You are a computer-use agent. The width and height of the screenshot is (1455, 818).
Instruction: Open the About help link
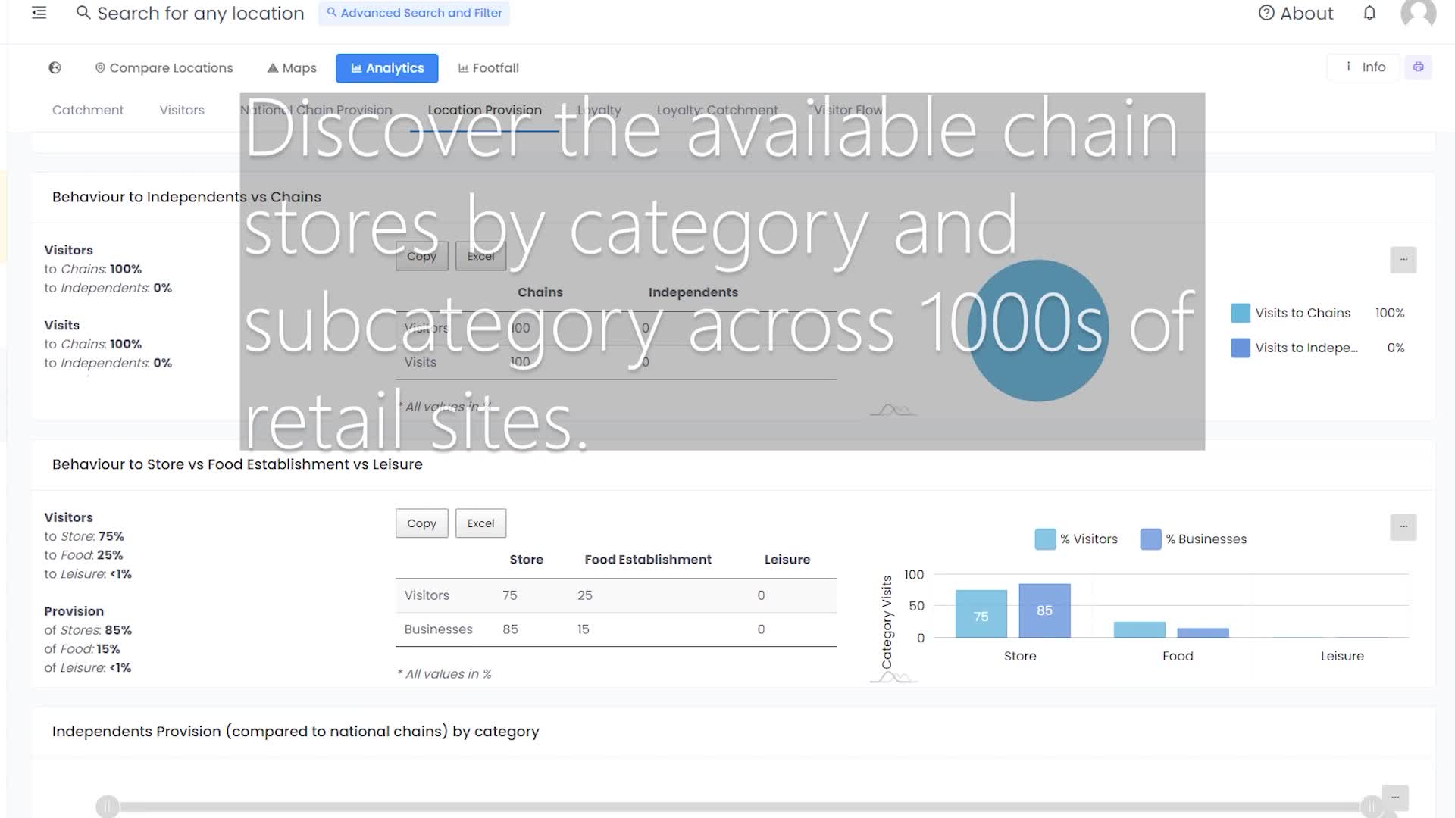pos(1296,13)
